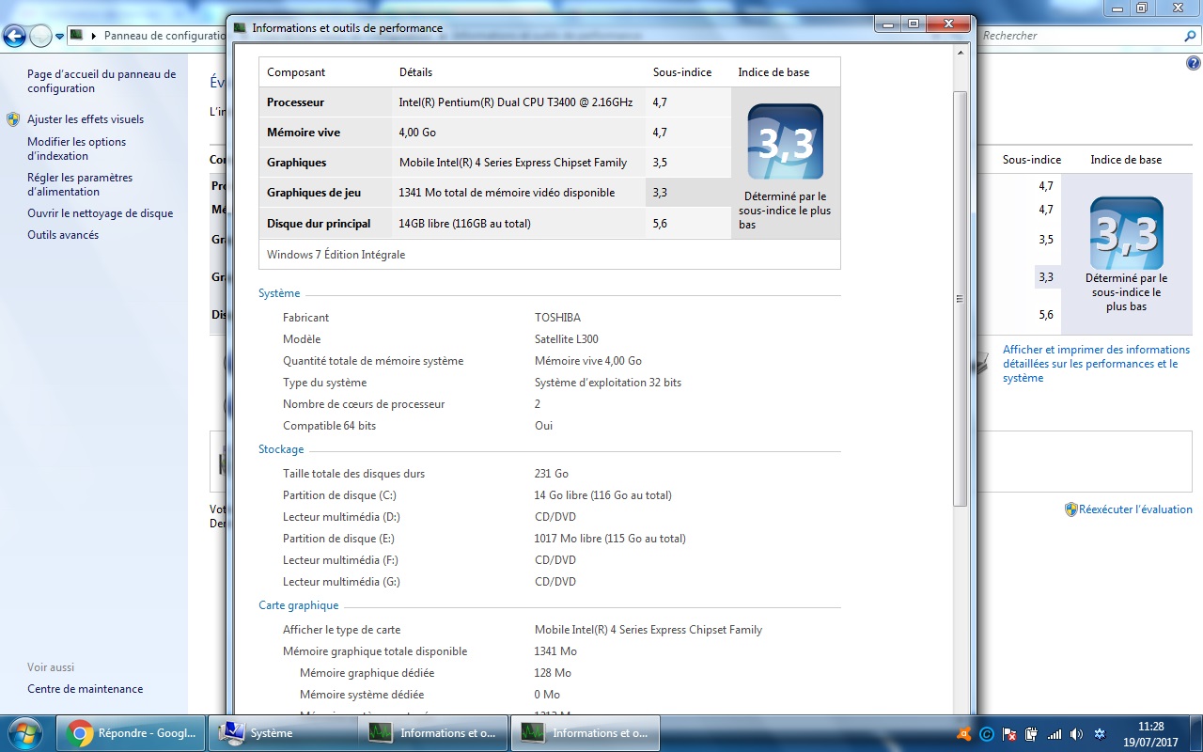Click the Réexécuter l'évaluation link

click(x=1135, y=509)
